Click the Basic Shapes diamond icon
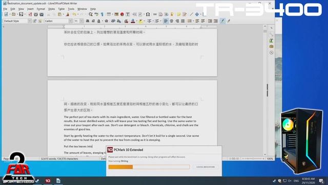Screen dimensions: 328x185 [197, 14]
